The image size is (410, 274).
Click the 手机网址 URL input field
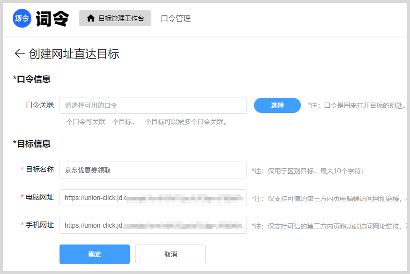[x=153, y=225]
